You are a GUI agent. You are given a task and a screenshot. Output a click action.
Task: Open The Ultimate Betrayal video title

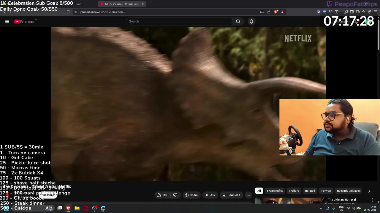pos(342,200)
